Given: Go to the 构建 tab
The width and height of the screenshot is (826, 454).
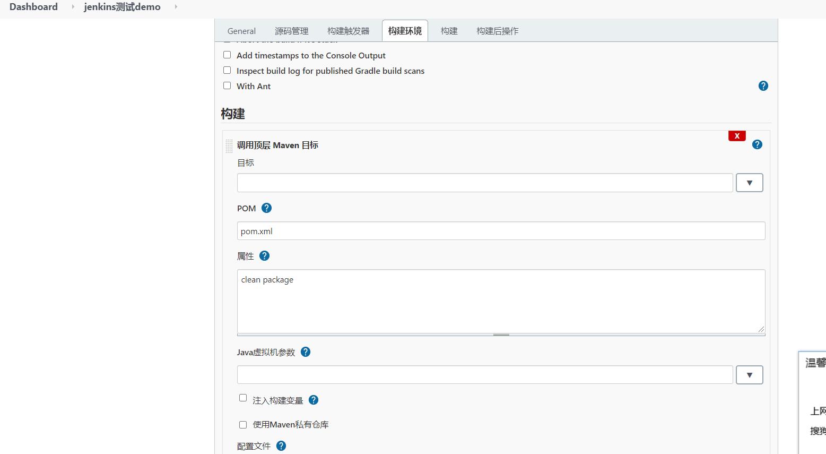Looking at the screenshot, I should [x=449, y=31].
